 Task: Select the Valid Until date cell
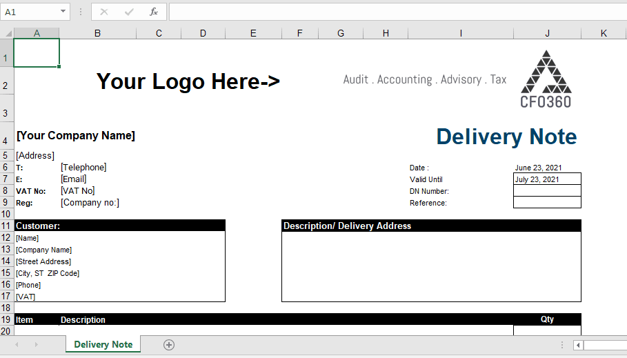pos(547,179)
